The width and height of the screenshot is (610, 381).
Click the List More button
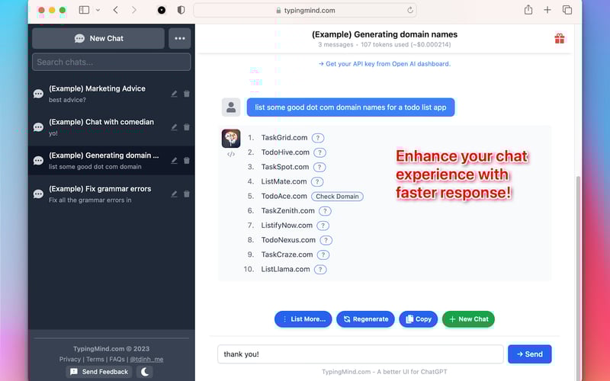coord(303,319)
